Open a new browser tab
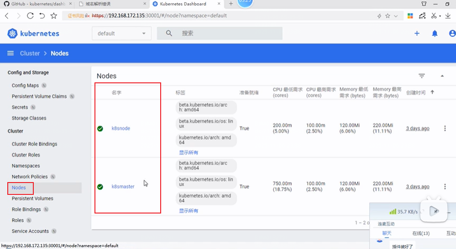 pos(231,4)
